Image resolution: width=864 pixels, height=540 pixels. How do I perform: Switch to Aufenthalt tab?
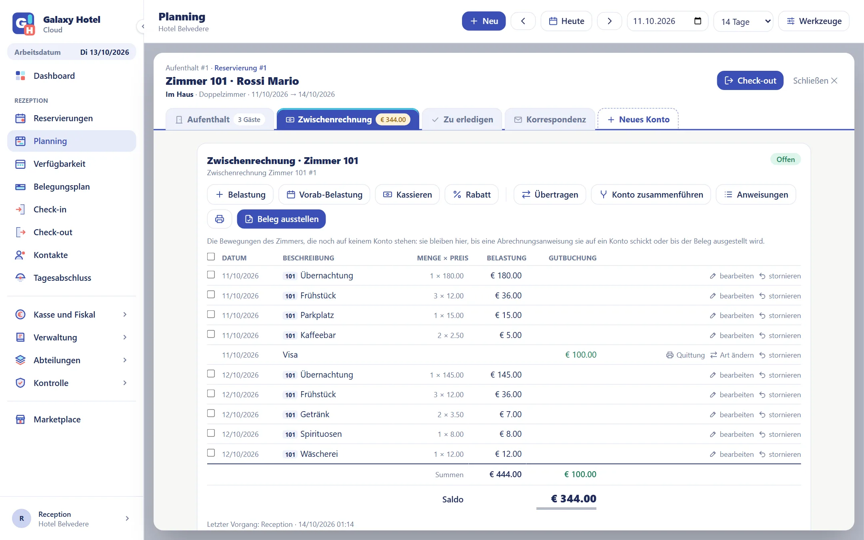tap(220, 120)
